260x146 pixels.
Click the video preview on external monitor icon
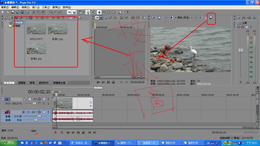coord(159,18)
